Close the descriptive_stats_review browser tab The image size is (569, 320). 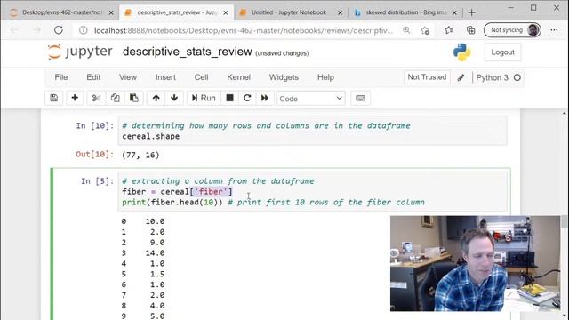226,12
